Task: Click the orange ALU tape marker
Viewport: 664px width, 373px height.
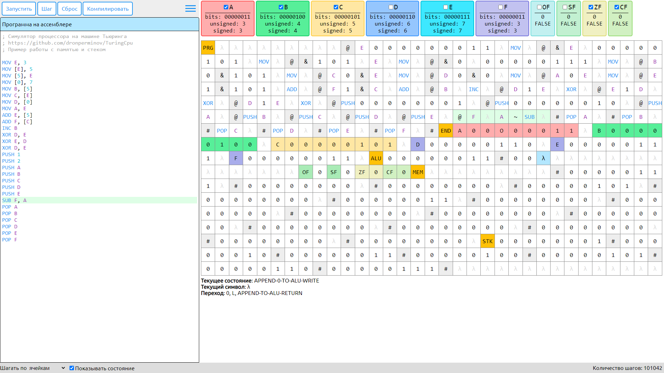Action: [376, 159]
